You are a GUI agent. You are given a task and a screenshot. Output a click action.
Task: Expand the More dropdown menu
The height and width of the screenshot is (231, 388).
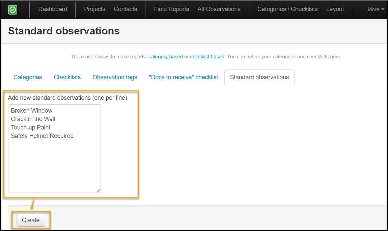pyautogui.click(x=376, y=9)
